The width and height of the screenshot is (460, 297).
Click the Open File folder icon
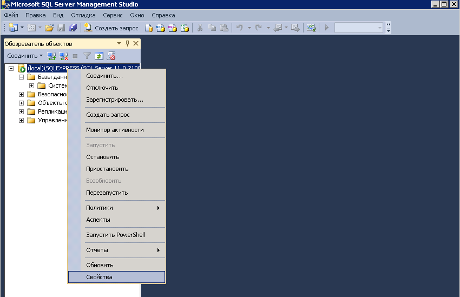click(49, 28)
